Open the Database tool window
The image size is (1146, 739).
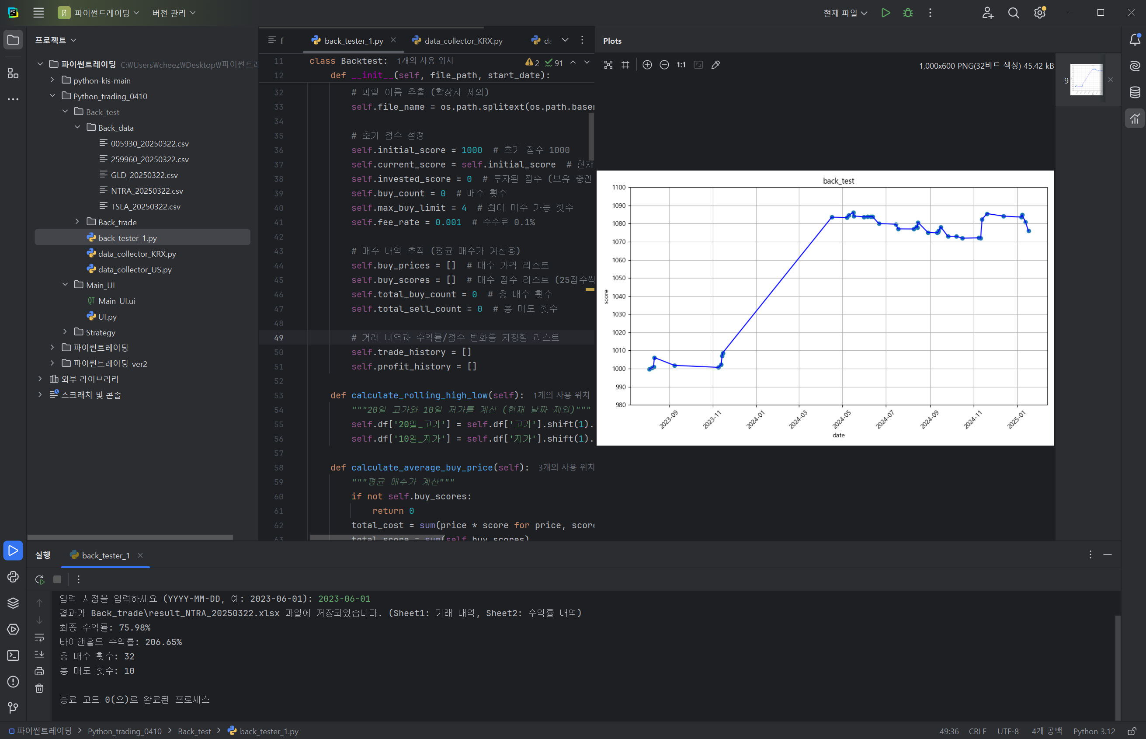tap(1135, 92)
